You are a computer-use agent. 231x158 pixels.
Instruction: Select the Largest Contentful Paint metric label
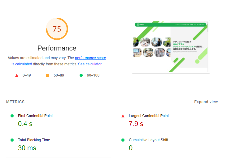(149, 116)
